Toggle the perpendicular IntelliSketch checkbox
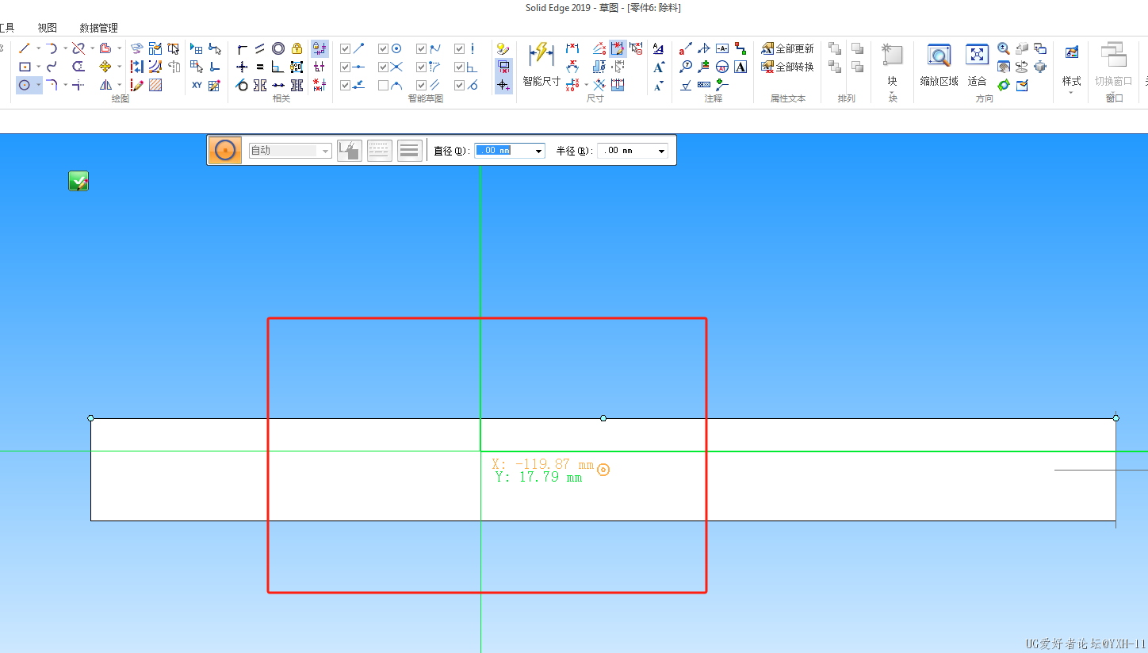Viewport: 1148px width, 653px height. tap(459, 67)
